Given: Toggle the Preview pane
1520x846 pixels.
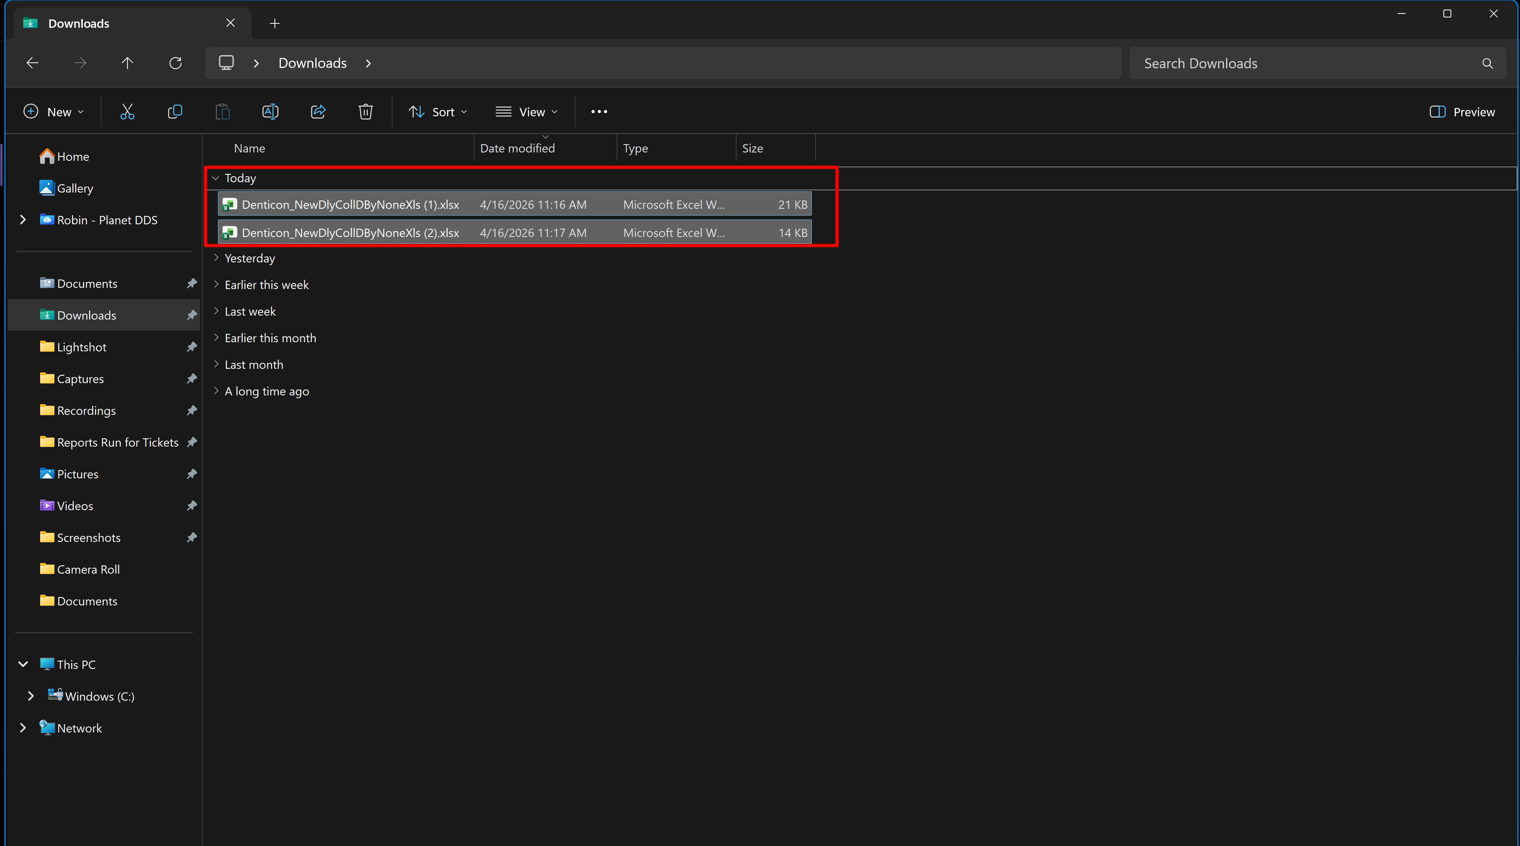Looking at the screenshot, I should pyautogui.click(x=1462, y=112).
